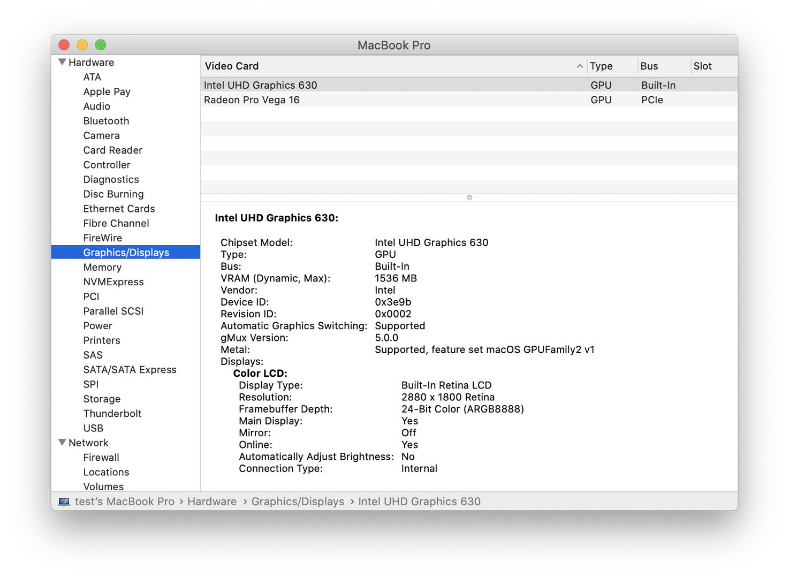
Task: Open the Diagnostics entry
Action: [x=111, y=179]
